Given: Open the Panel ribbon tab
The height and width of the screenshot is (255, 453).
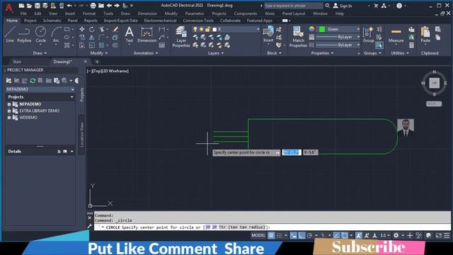Looking at the screenshot, I should [x=72, y=21].
